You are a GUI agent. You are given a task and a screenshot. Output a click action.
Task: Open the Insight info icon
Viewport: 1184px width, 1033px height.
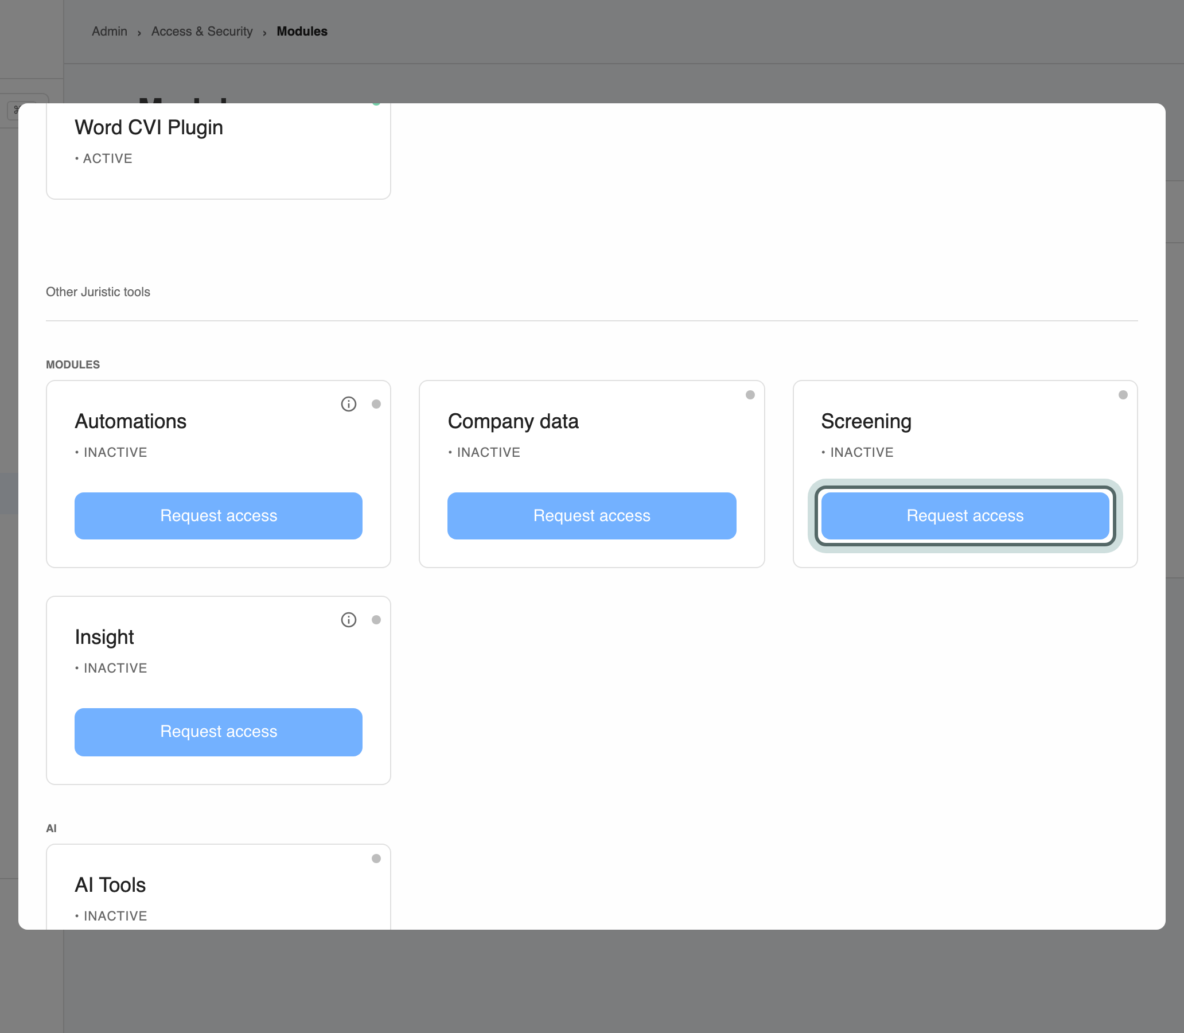pos(349,620)
